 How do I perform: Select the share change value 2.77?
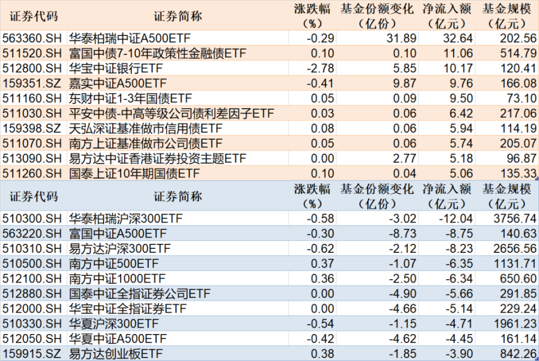tap(404, 159)
